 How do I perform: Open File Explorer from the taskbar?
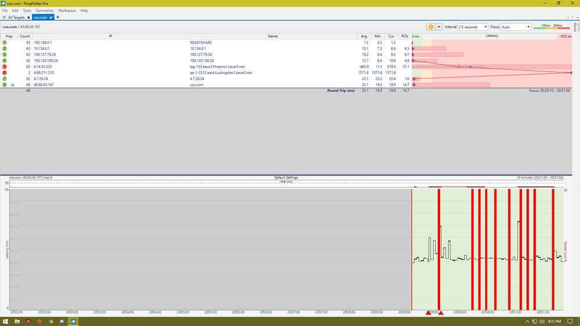17,321
